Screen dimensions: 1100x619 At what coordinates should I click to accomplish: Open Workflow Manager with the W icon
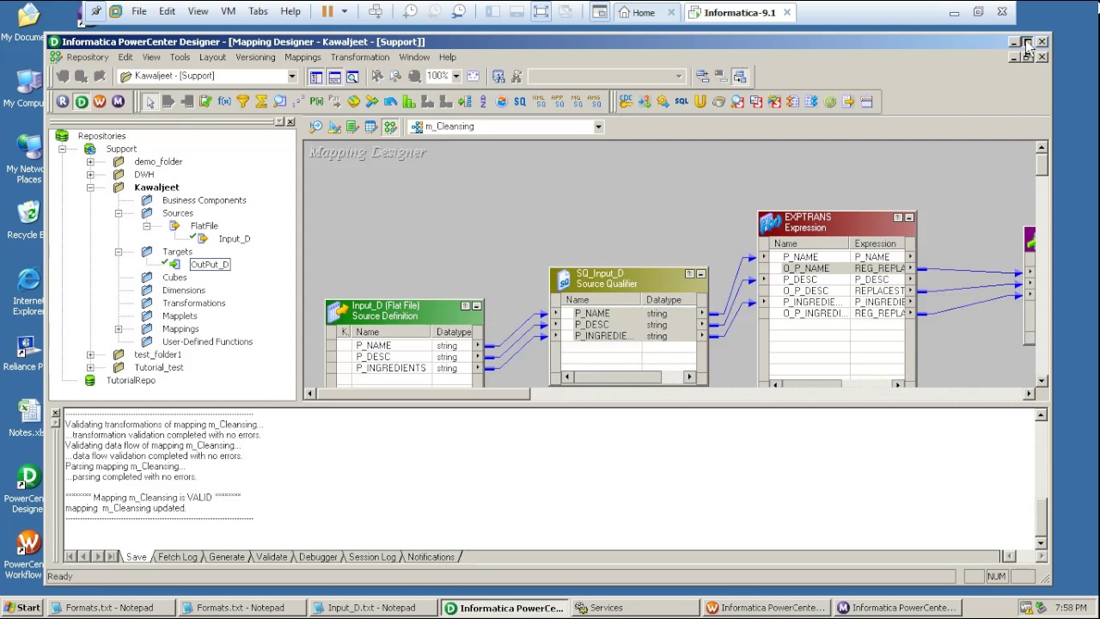click(x=100, y=101)
